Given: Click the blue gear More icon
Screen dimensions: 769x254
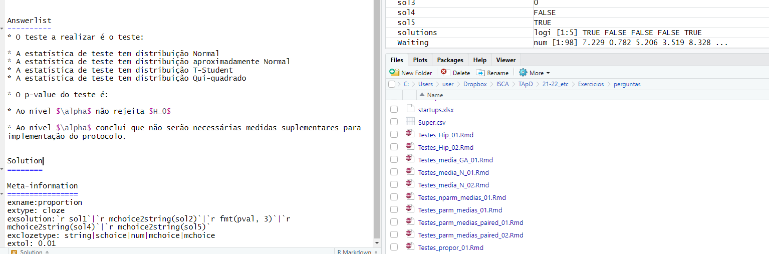Looking at the screenshot, I should [523, 73].
